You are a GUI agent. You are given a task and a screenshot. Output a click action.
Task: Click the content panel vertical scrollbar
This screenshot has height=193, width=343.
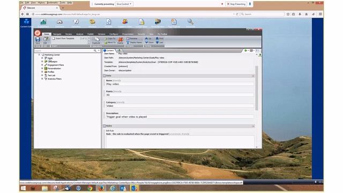[x=257, y=87]
